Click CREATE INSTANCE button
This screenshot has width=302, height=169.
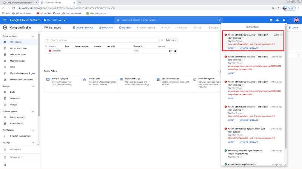[x=83, y=27]
